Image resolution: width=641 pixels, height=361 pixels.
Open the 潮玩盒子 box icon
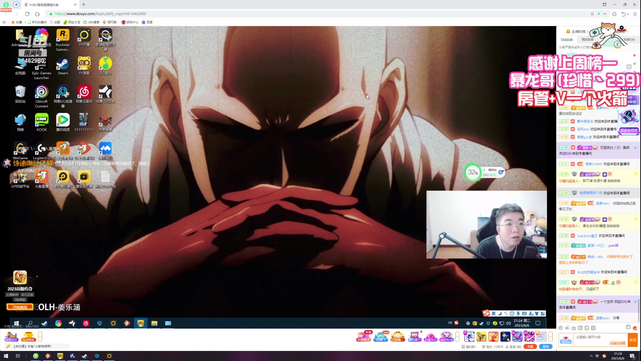pyautogui.click(x=414, y=336)
